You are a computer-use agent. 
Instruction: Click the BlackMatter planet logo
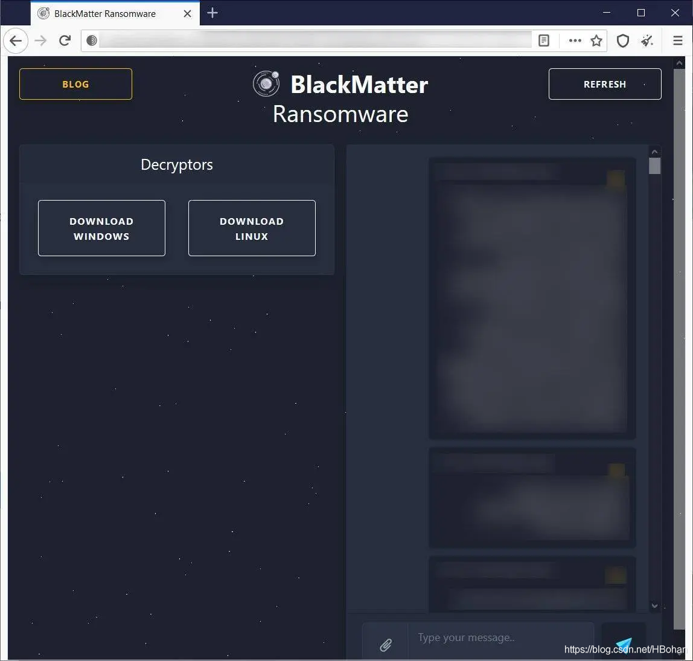tap(266, 83)
